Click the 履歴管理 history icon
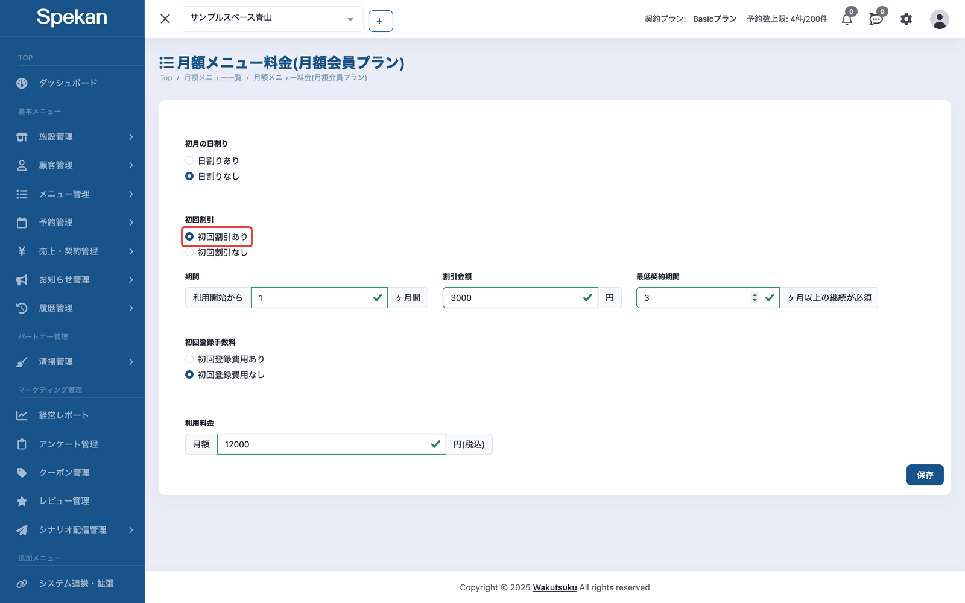965x603 pixels. [x=22, y=308]
